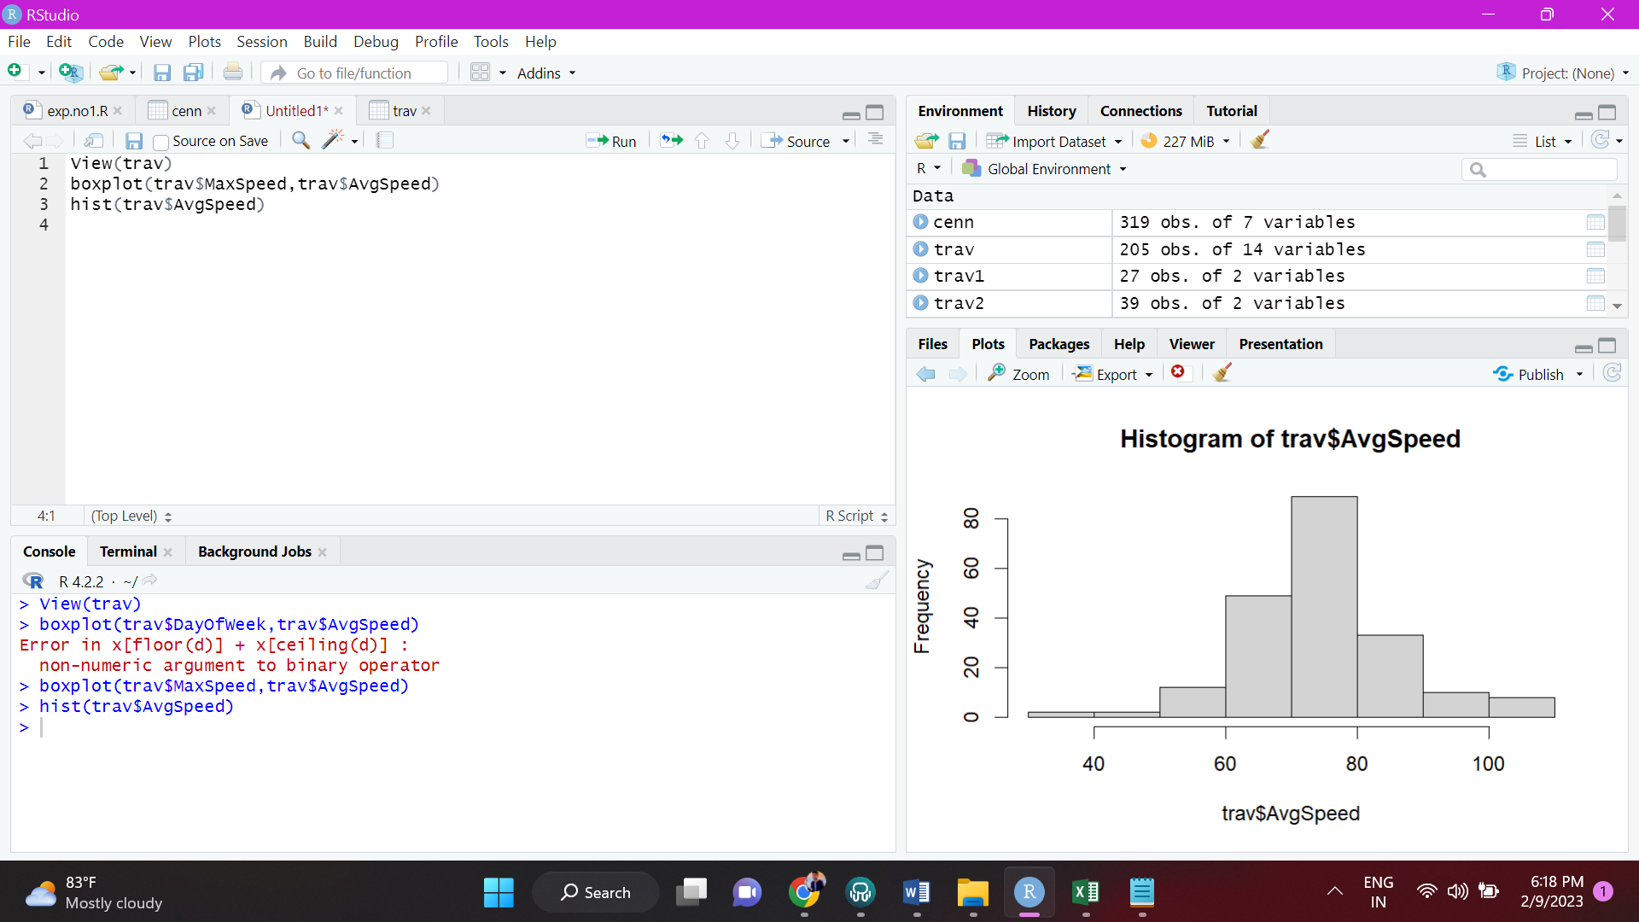
Task: Run the current line with the Run button
Action: 612,140
